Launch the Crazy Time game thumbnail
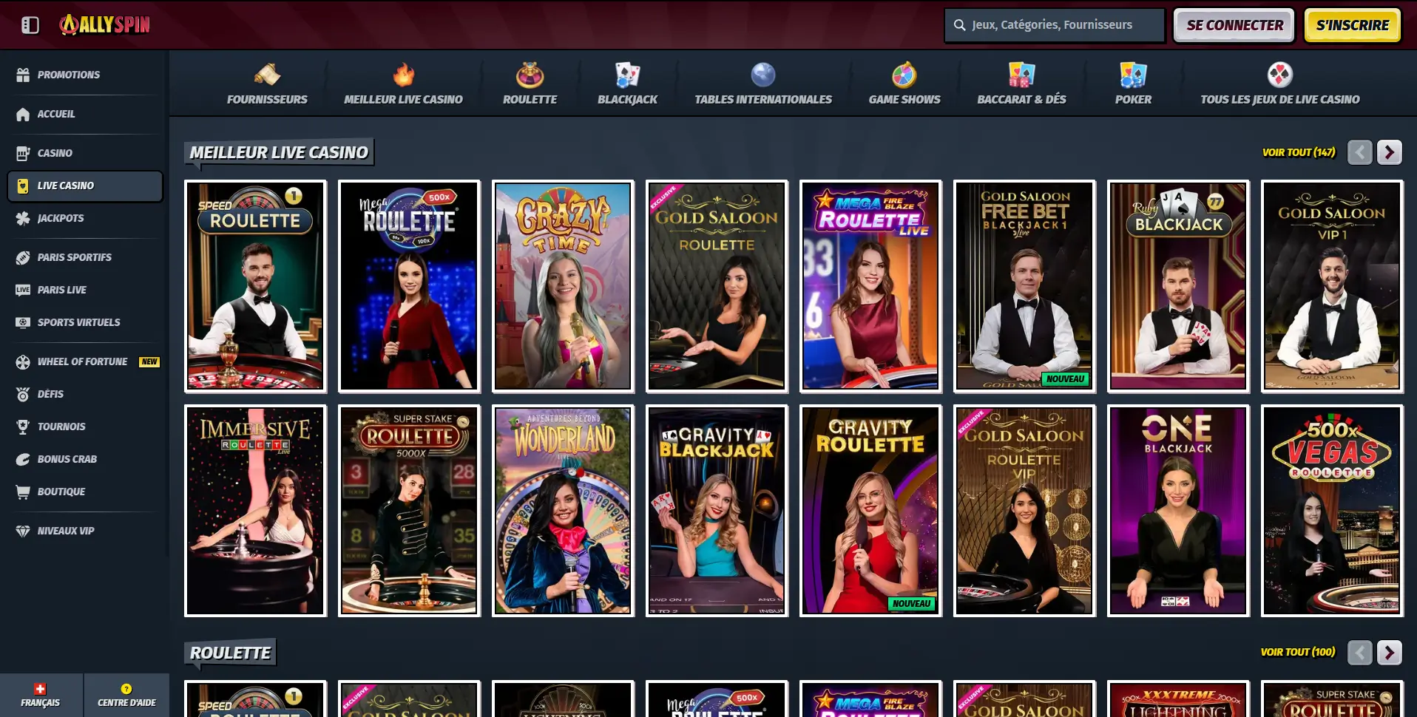Viewport: 1417px width, 717px height. tap(563, 286)
